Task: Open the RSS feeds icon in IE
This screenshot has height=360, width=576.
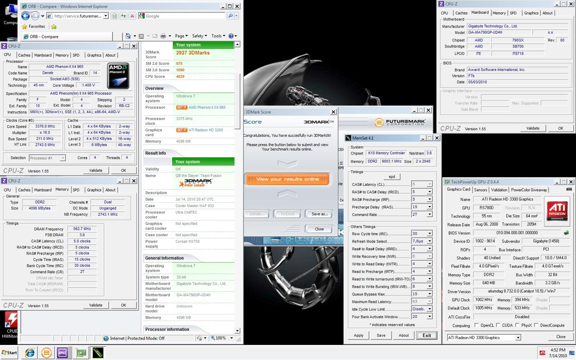Action: (x=141, y=36)
